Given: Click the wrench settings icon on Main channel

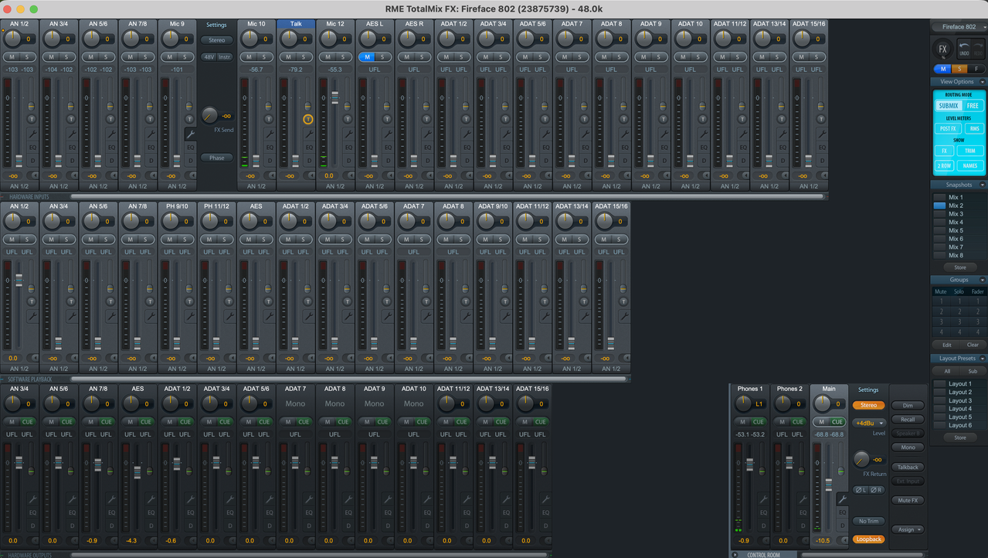Looking at the screenshot, I should tap(843, 499).
